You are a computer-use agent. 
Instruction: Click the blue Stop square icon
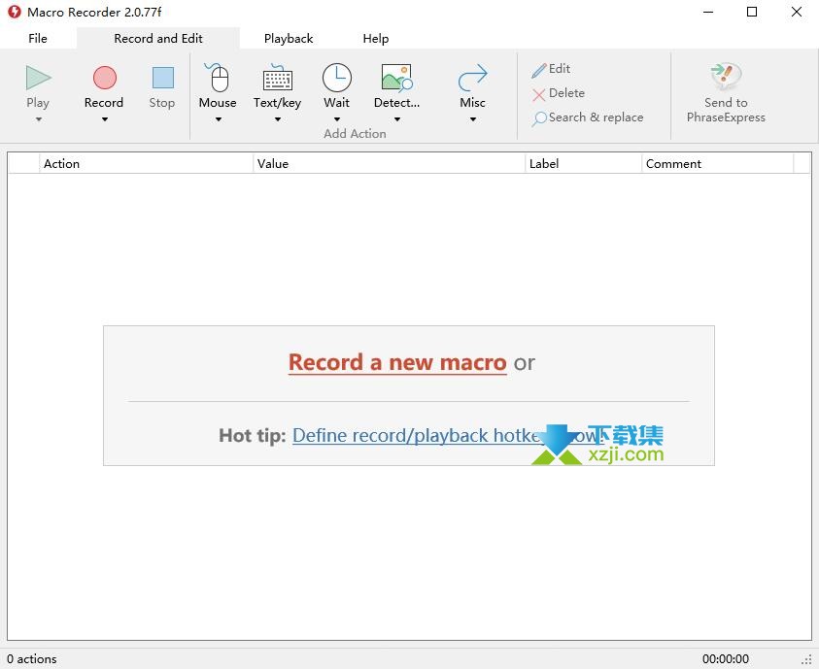click(x=162, y=78)
